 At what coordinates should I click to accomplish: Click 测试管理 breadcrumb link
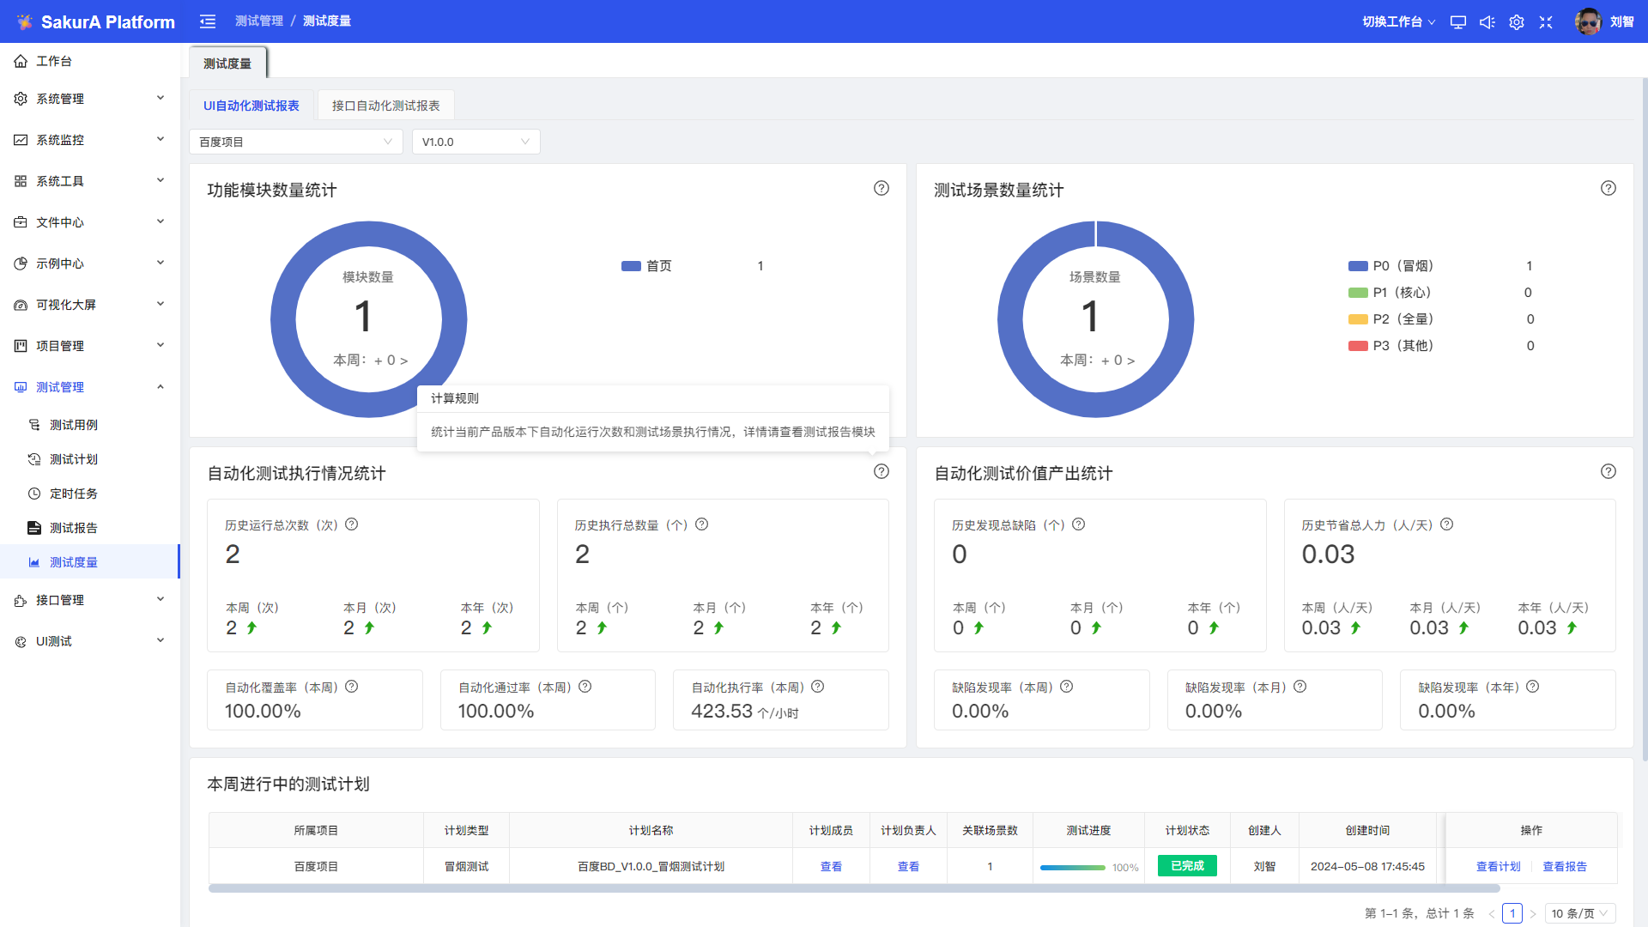tap(259, 21)
